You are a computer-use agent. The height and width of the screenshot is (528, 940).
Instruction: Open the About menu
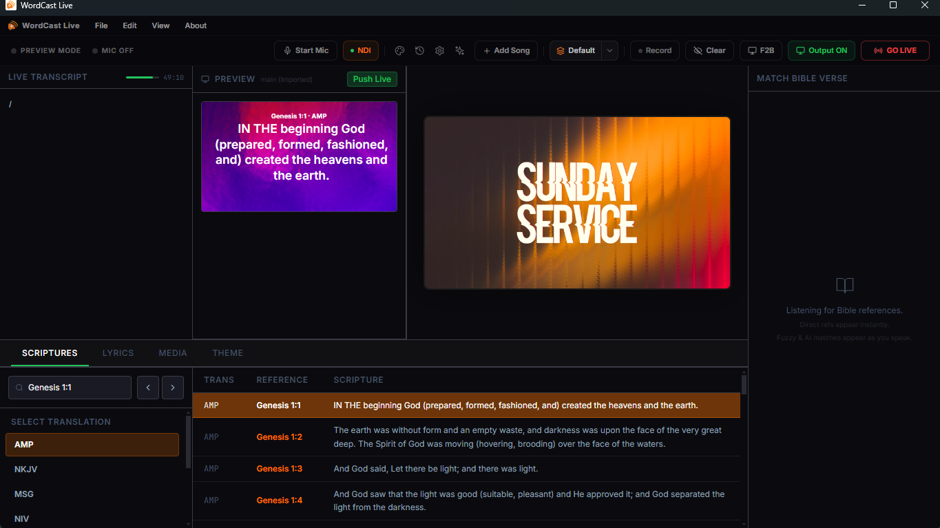pyautogui.click(x=196, y=25)
